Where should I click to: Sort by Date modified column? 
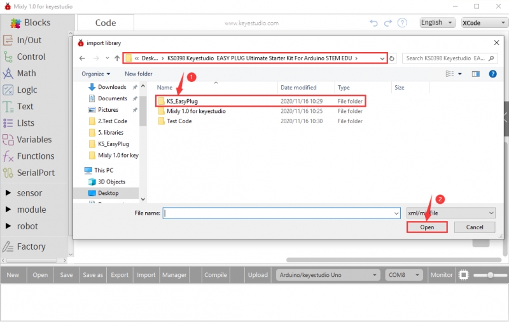pos(298,88)
